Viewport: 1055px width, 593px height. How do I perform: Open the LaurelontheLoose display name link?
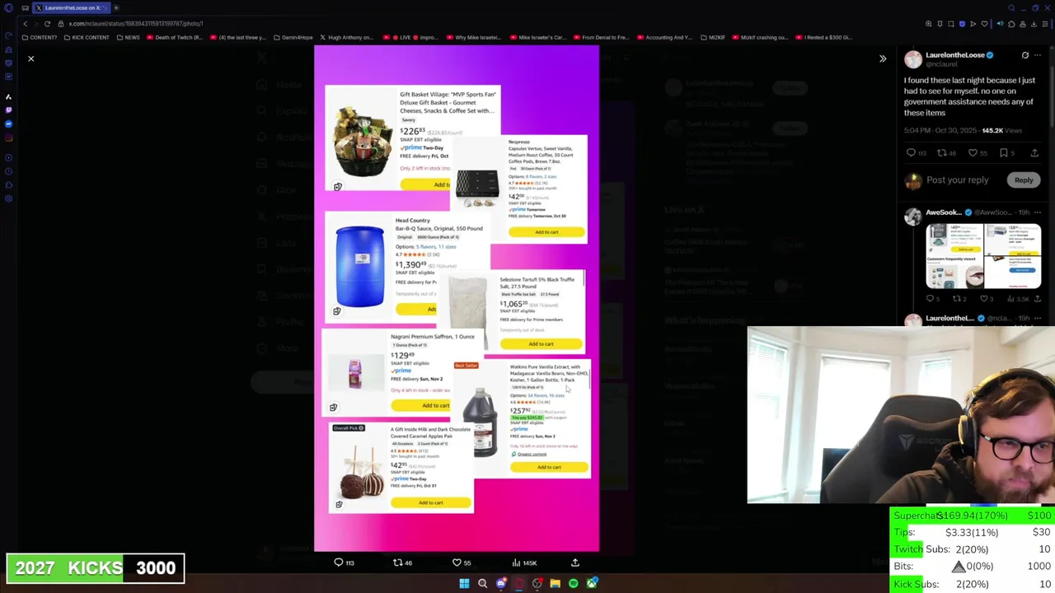(x=955, y=55)
